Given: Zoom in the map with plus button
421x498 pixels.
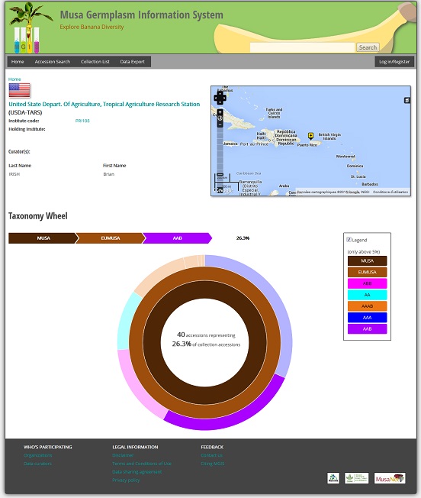Looking at the screenshot, I should (220, 112).
